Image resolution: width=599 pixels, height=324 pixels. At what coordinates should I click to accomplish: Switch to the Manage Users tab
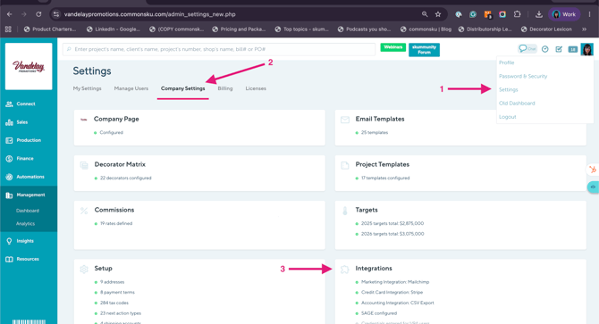(x=131, y=88)
